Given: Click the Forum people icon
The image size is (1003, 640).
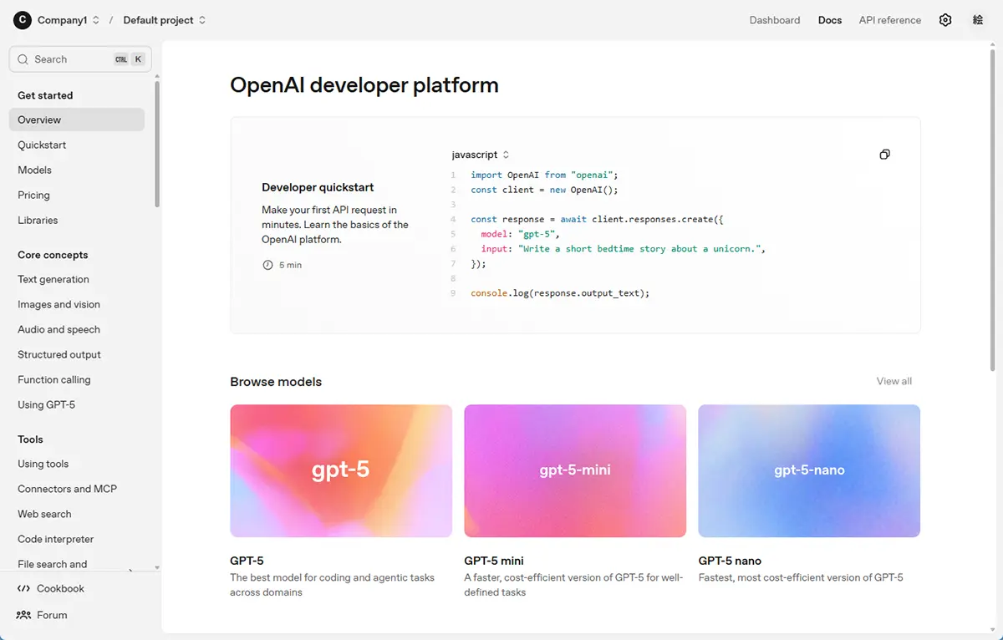Looking at the screenshot, I should click(23, 615).
